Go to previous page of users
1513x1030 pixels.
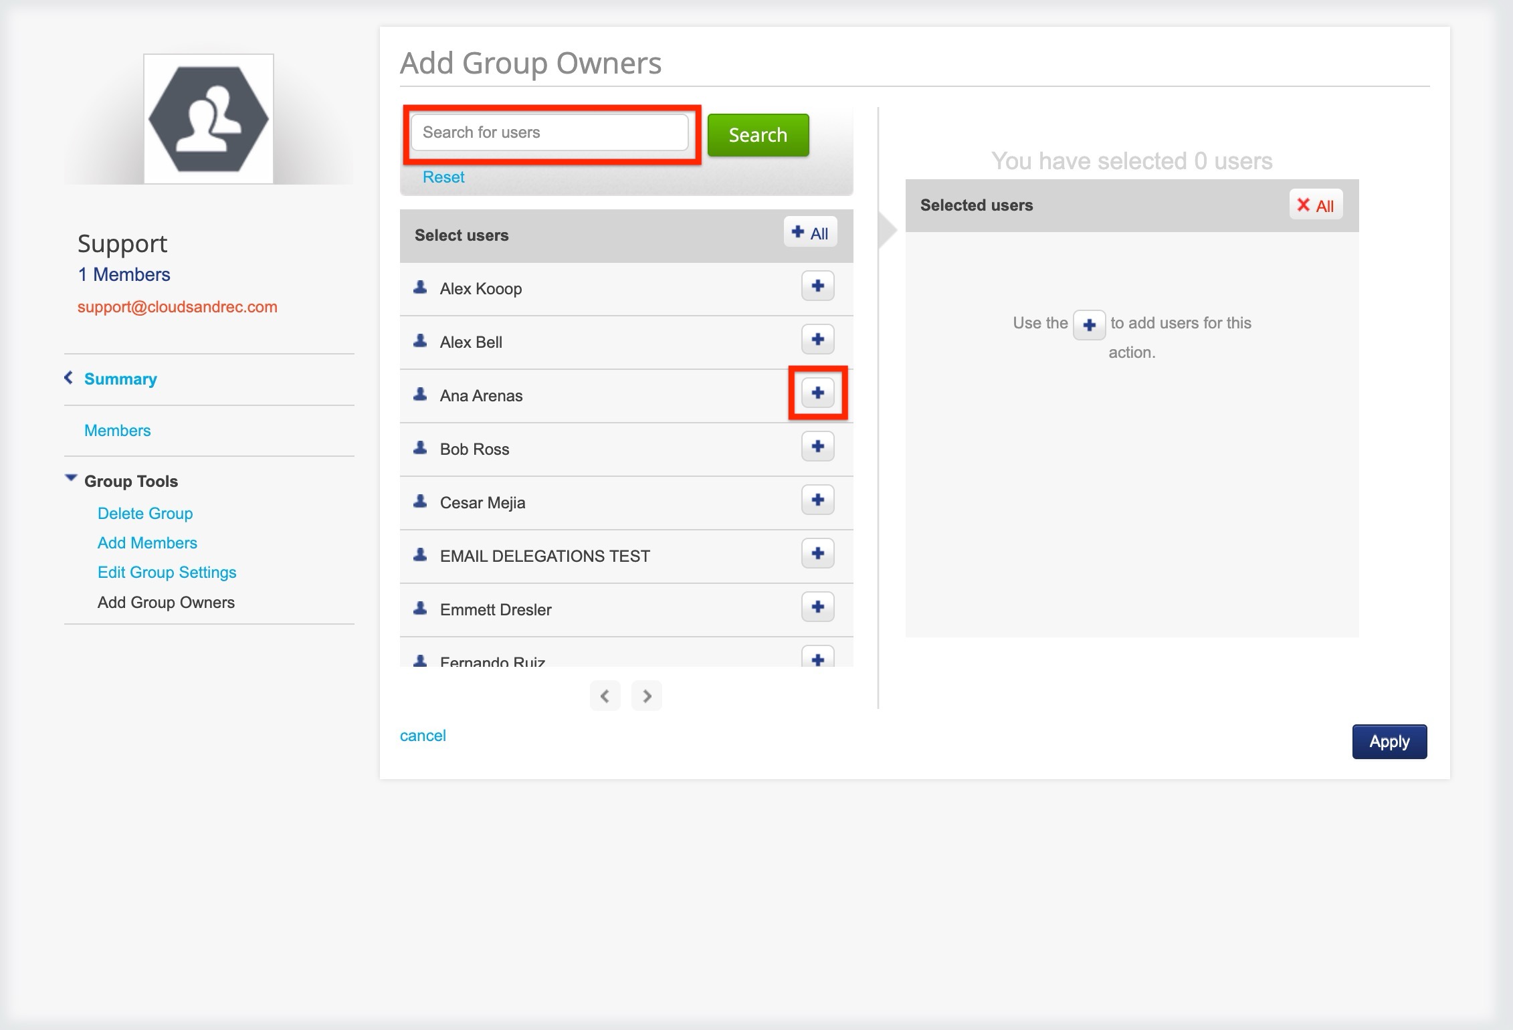click(x=605, y=696)
